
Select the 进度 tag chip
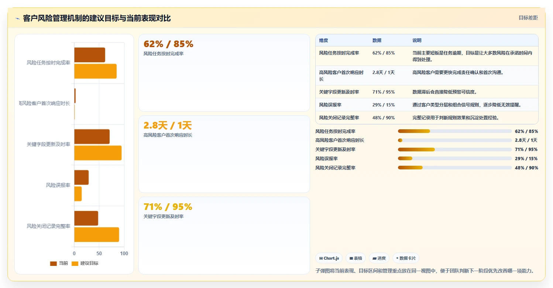tap(379, 258)
